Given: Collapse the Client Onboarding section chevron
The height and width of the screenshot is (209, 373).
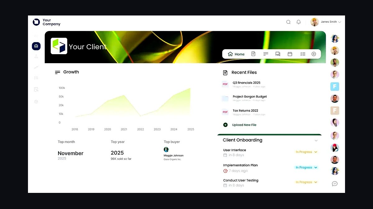Looking at the screenshot, I should [x=316, y=141].
